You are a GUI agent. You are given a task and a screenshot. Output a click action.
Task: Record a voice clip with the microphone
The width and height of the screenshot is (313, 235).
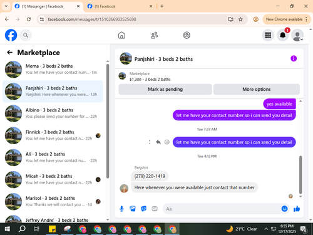point(121,209)
